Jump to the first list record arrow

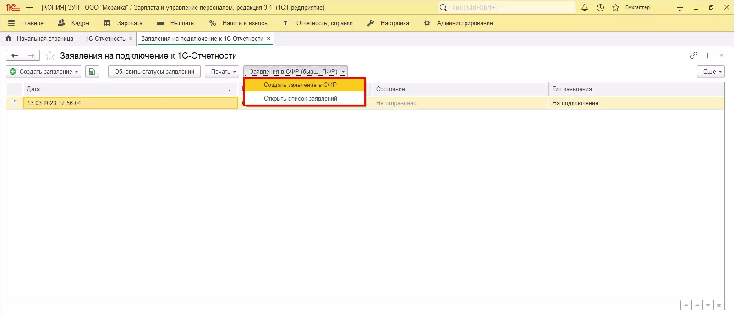[x=686, y=305]
